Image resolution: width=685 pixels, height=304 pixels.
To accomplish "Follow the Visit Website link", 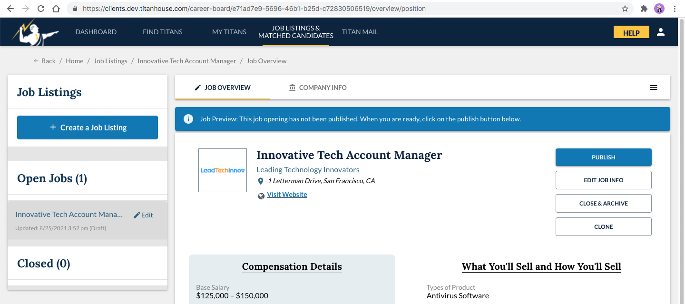I will coord(287,195).
